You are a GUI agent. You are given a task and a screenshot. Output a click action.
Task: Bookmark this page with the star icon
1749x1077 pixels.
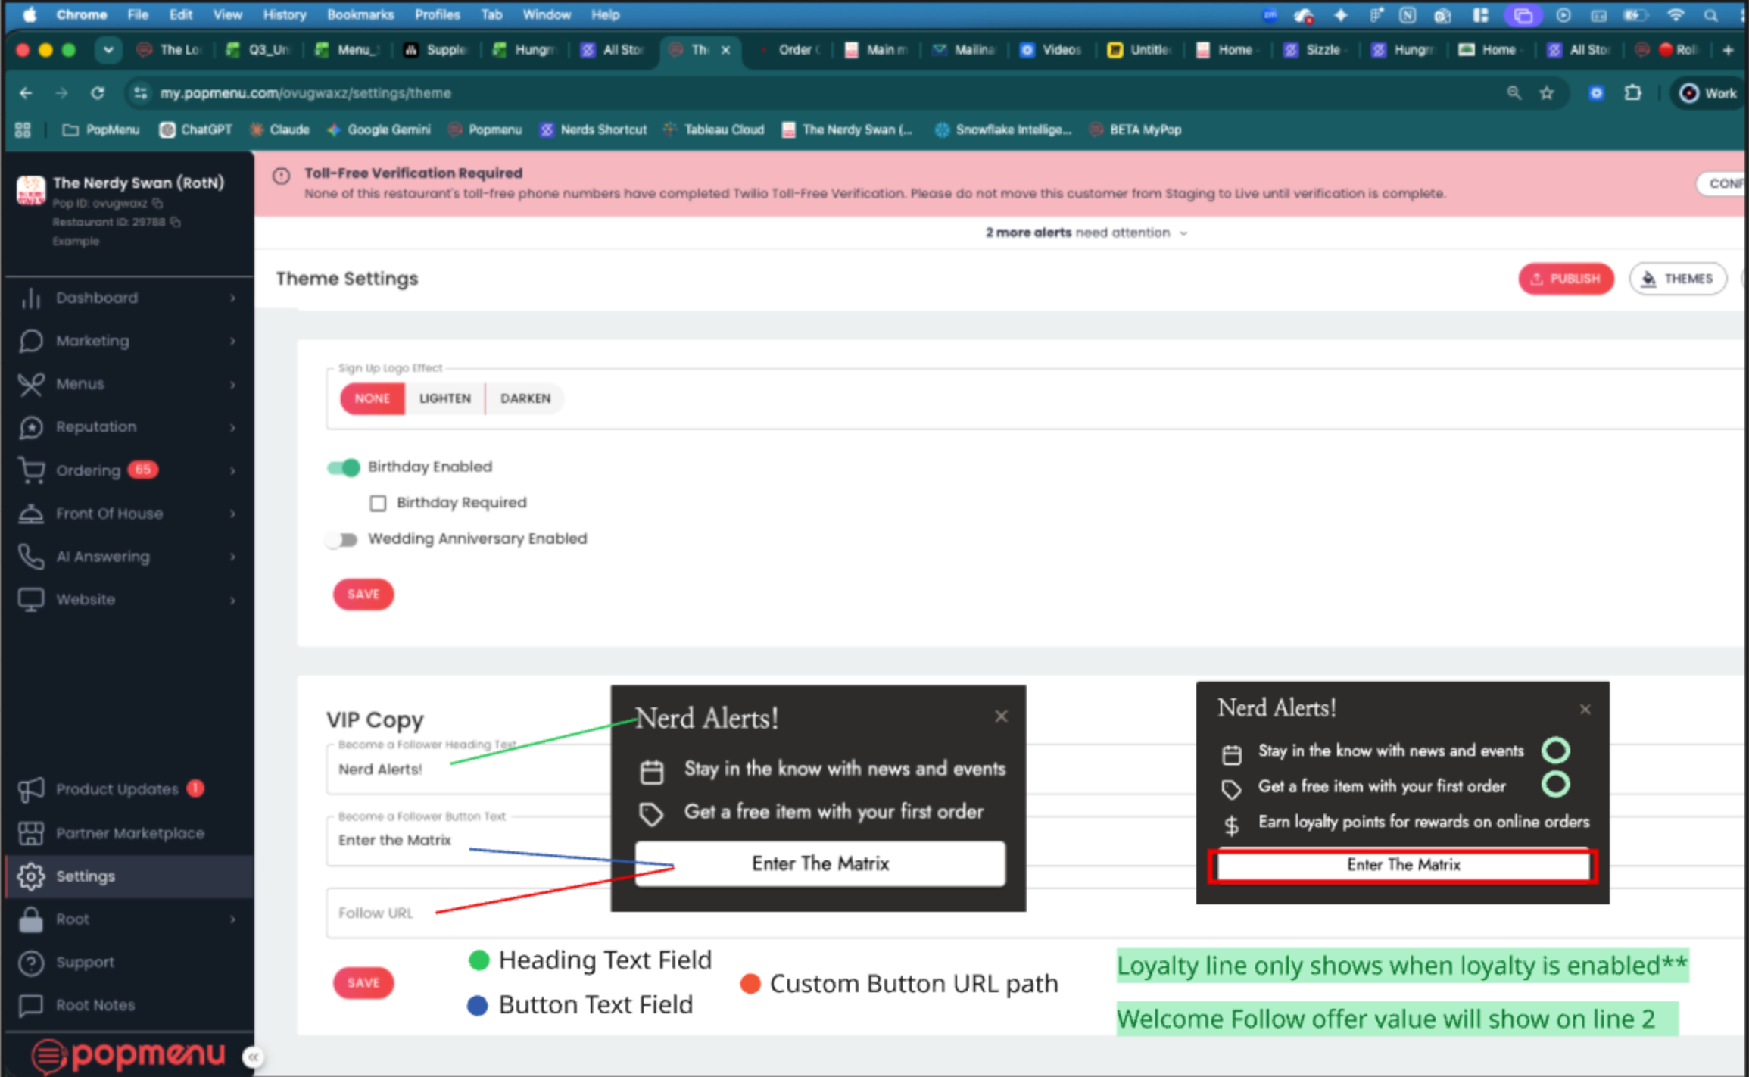click(1547, 93)
